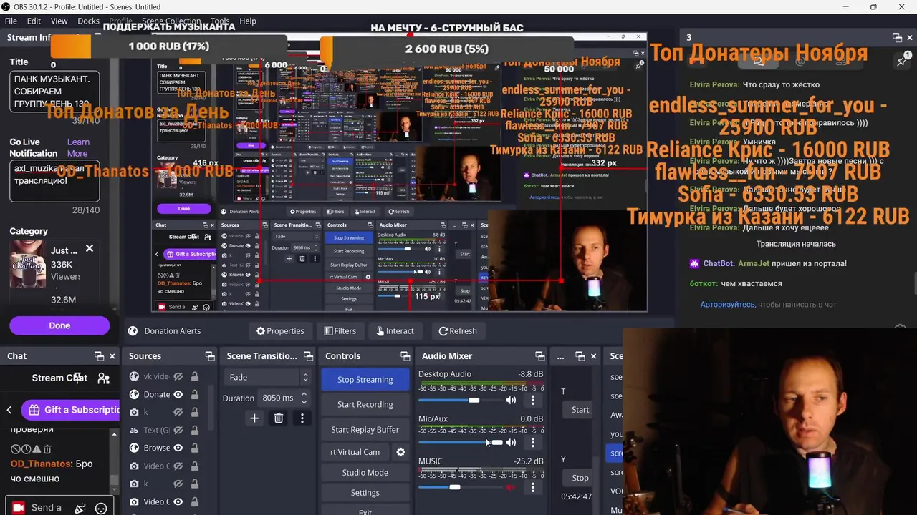
Task: Adjust the Desktop Audio volume slider
Action: pos(460,400)
